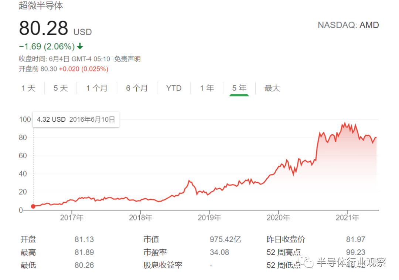The width and height of the screenshot is (399, 280).
Task: Click the 2020年 label on the time axis
Action: coord(279,217)
